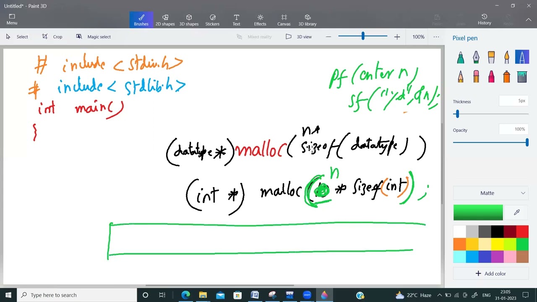Open the Effects tab
This screenshot has height=302, width=537.
pyautogui.click(x=260, y=20)
